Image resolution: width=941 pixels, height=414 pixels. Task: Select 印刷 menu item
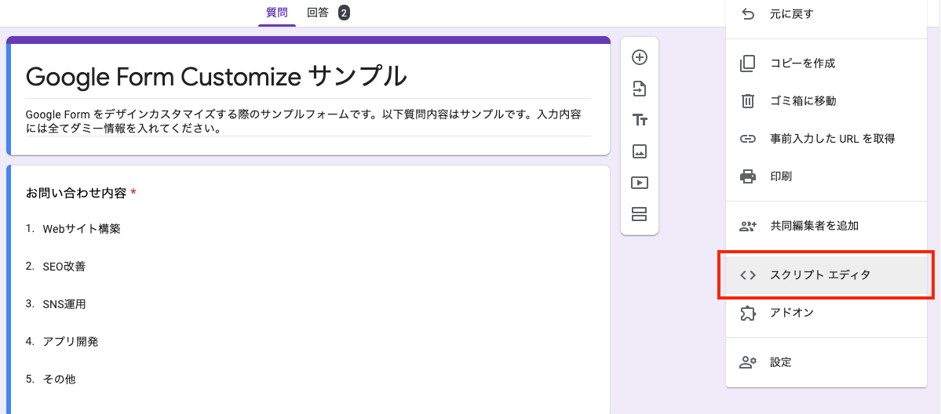click(x=826, y=176)
